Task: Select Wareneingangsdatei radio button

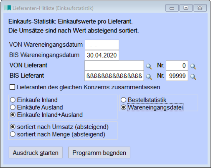Action: (123, 107)
